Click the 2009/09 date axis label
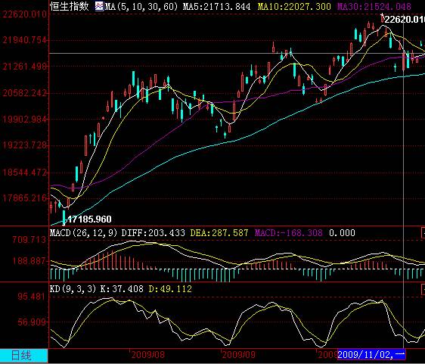The height and width of the screenshot is (364, 425). click(238, 354)
